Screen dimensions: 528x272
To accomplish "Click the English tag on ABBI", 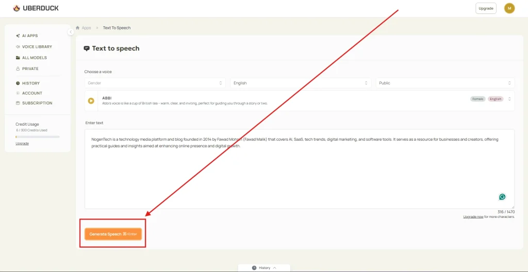I will (496, 99).
